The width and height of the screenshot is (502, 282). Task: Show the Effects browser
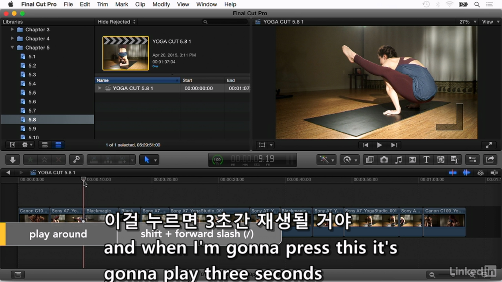pos(369,159)
